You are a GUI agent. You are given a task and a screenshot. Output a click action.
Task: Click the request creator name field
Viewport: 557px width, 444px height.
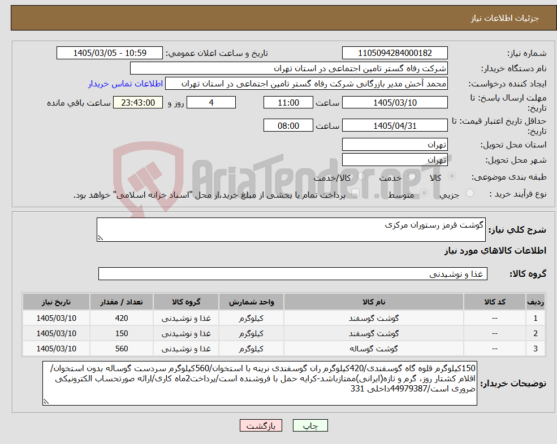[x=306, y=84]
